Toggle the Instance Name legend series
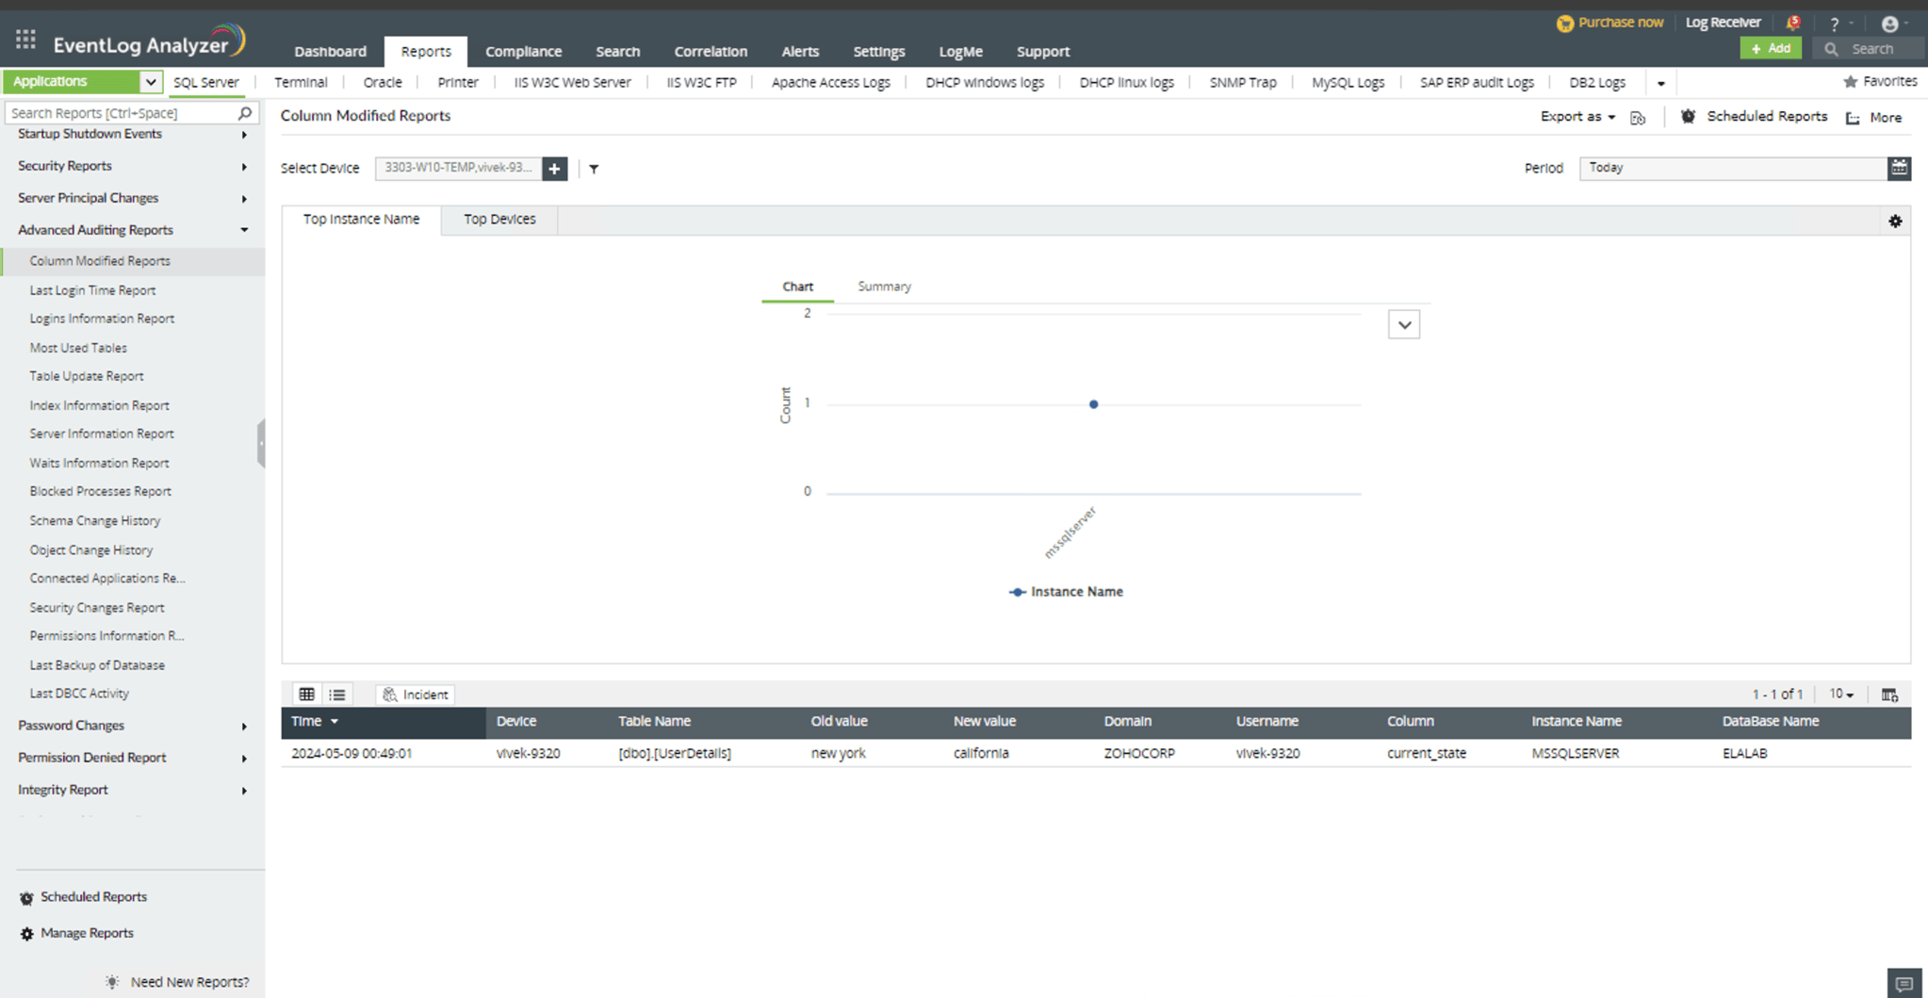This screenshot has width=1928, height=998. [1066, 592]
